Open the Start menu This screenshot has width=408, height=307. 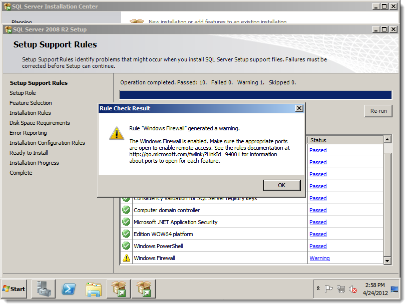(14, 289)
